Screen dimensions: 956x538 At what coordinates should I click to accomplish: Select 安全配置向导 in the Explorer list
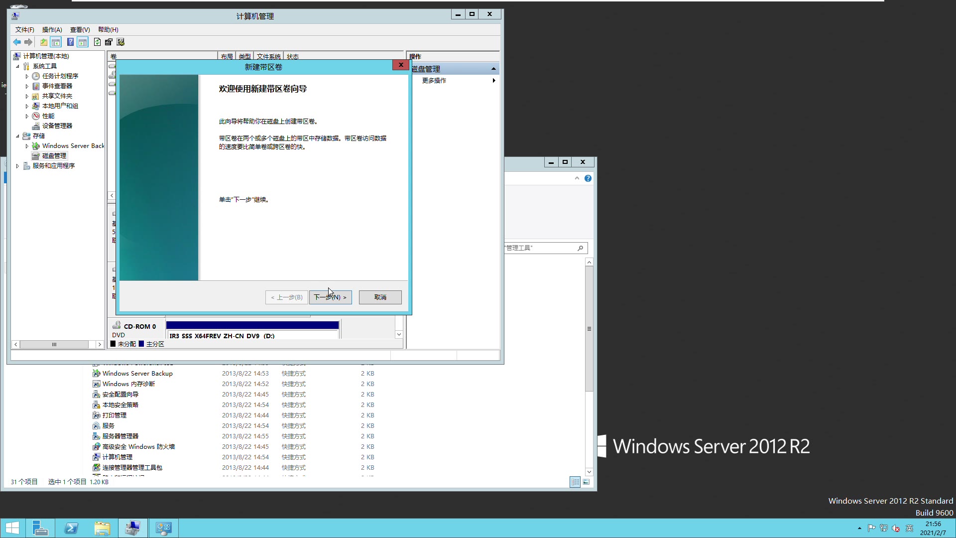pyautogui.click(x=120, y=395)
